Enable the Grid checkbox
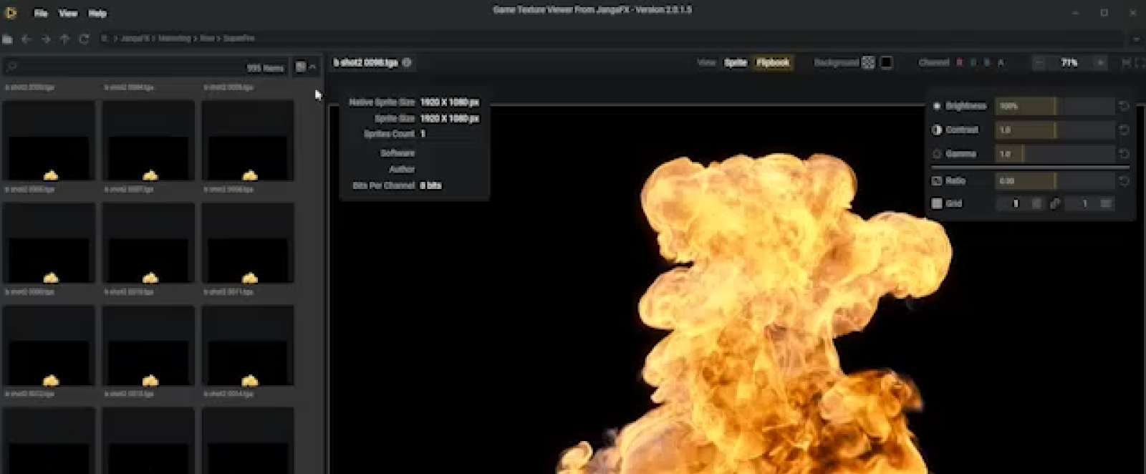The image size is (1146, 474). (x=937, y=203)
